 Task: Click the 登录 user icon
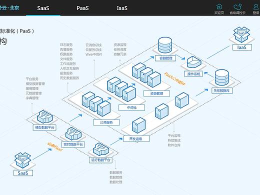(x=256, y=7)
